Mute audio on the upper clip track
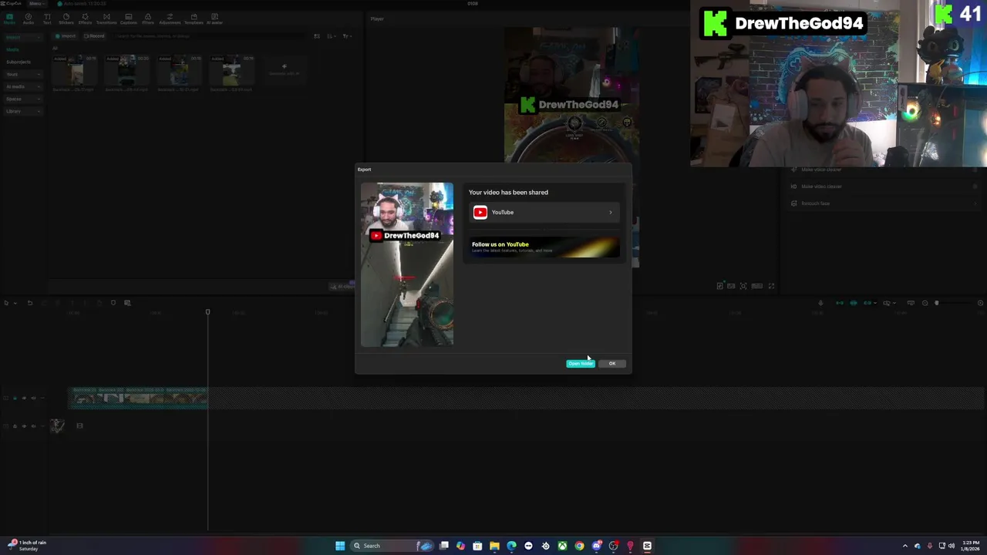987x555 pixels. (x=33, y=399)
